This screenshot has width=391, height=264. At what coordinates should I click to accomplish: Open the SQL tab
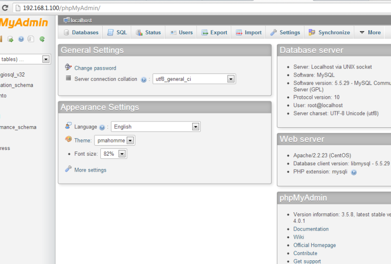[117, 32]
